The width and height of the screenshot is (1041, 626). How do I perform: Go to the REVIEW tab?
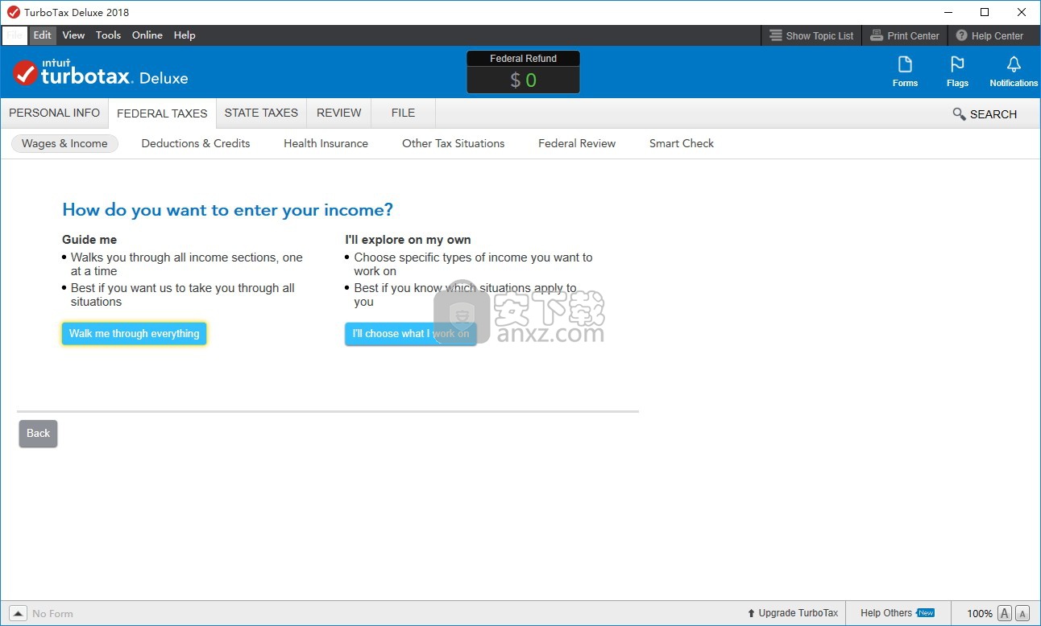coord(339,113)
